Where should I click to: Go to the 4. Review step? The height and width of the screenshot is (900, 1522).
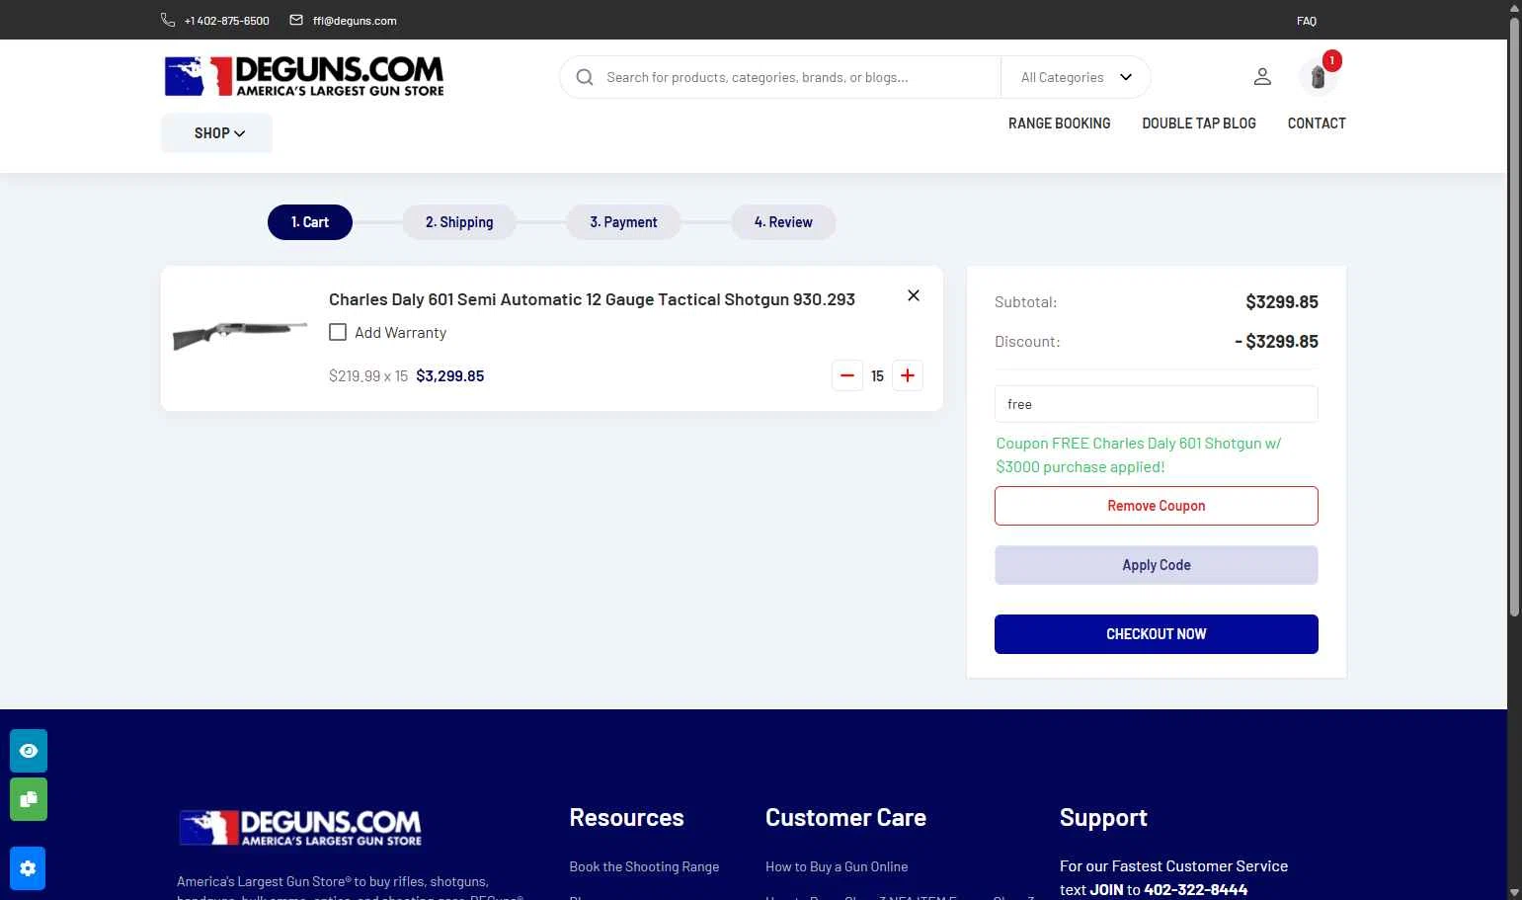pyautogui.click(x=783, y=222)
